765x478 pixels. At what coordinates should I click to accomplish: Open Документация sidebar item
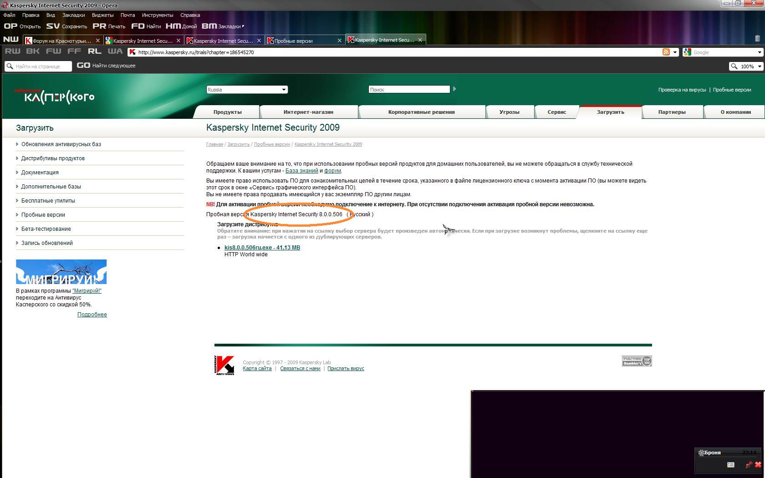(40, 173)
